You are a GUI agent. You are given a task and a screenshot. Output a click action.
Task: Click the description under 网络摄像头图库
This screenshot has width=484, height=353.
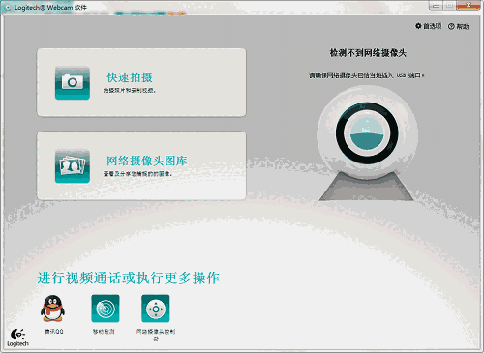pos(137,174)
